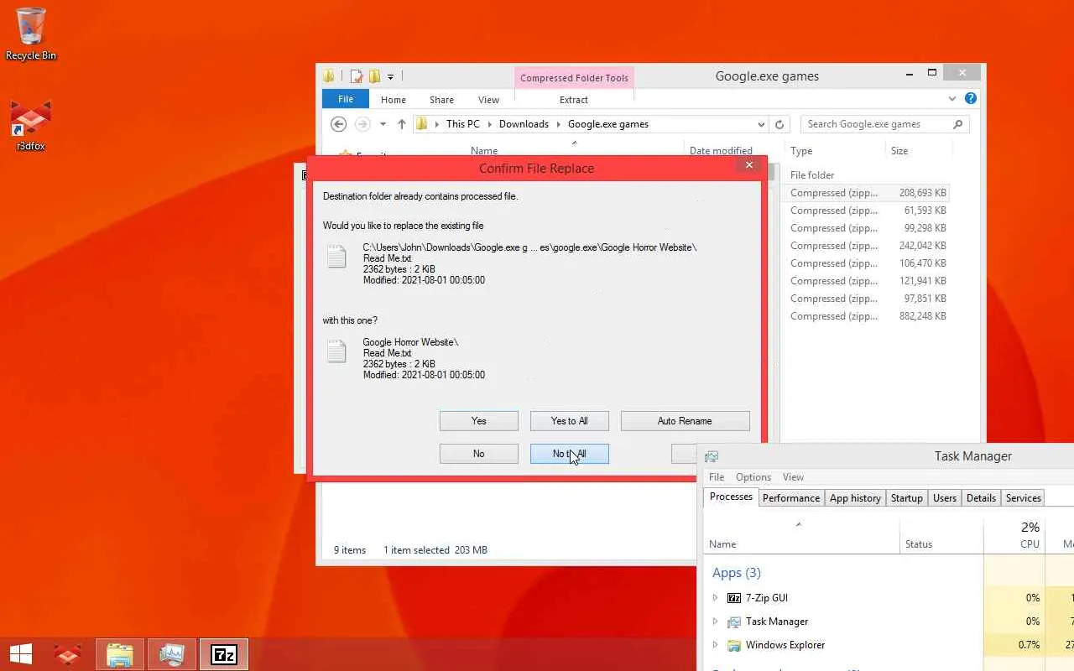Expand the Explorer ribbon with the chevron
This screenshot has height=671, width=1074.
[952, 98]
